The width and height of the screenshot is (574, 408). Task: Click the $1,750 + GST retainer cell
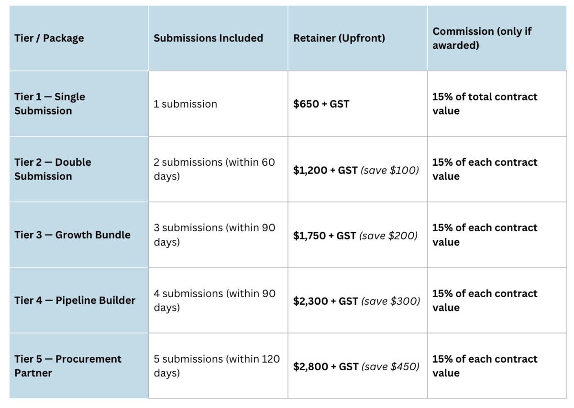(x=355, y=236)
